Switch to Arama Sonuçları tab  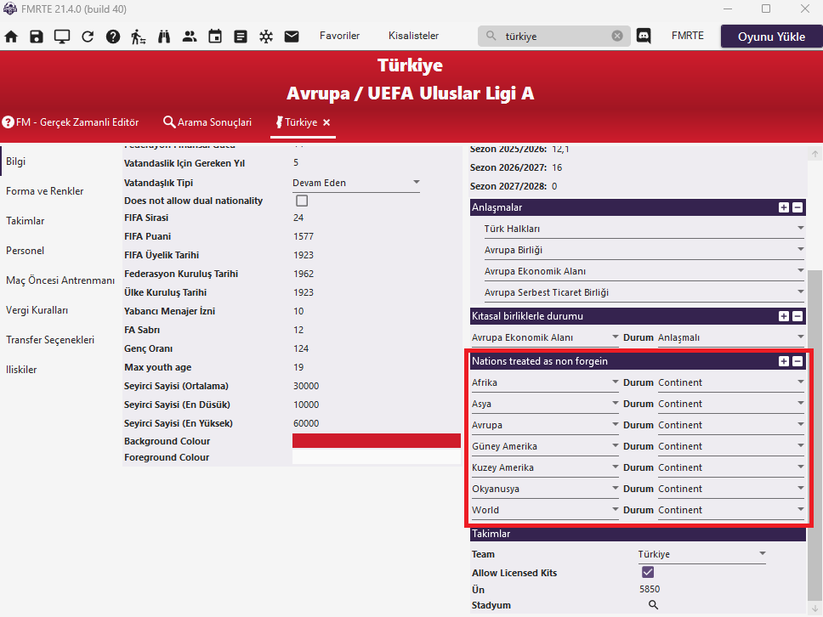[x=207, y=122]
